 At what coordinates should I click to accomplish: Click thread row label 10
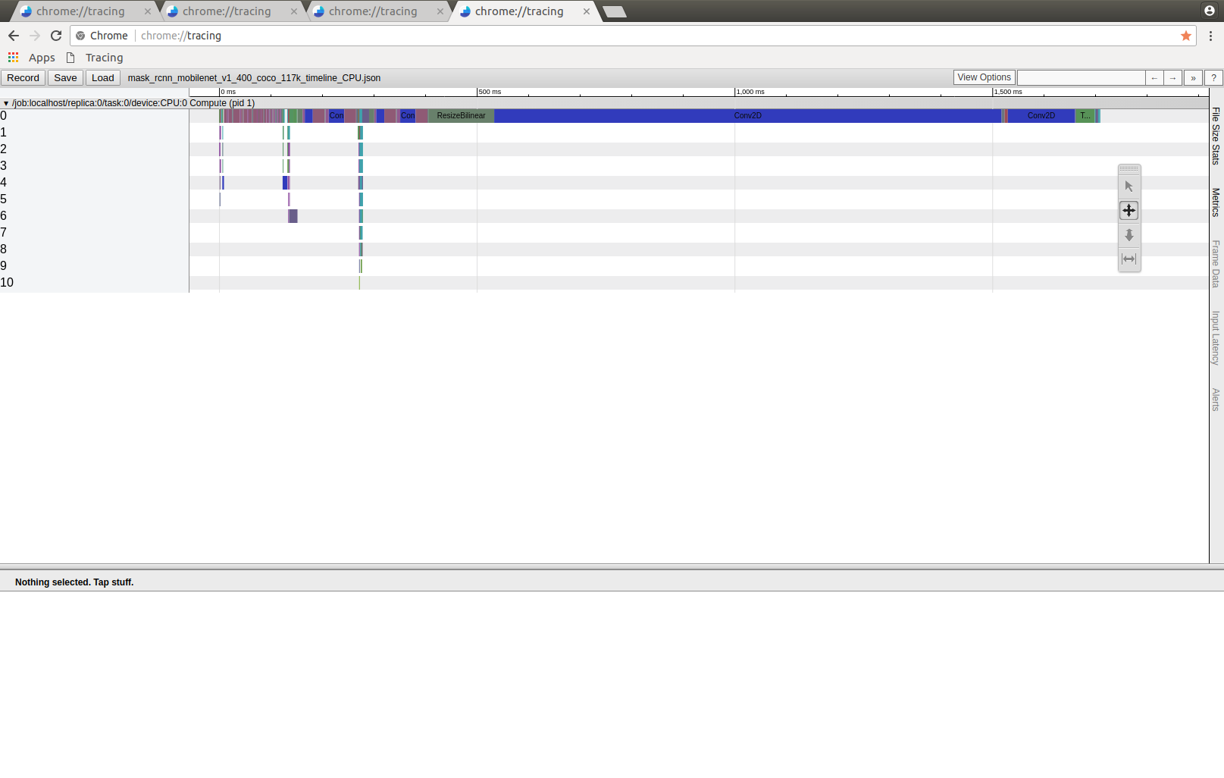pyautogui.click(x=7, y=283)
